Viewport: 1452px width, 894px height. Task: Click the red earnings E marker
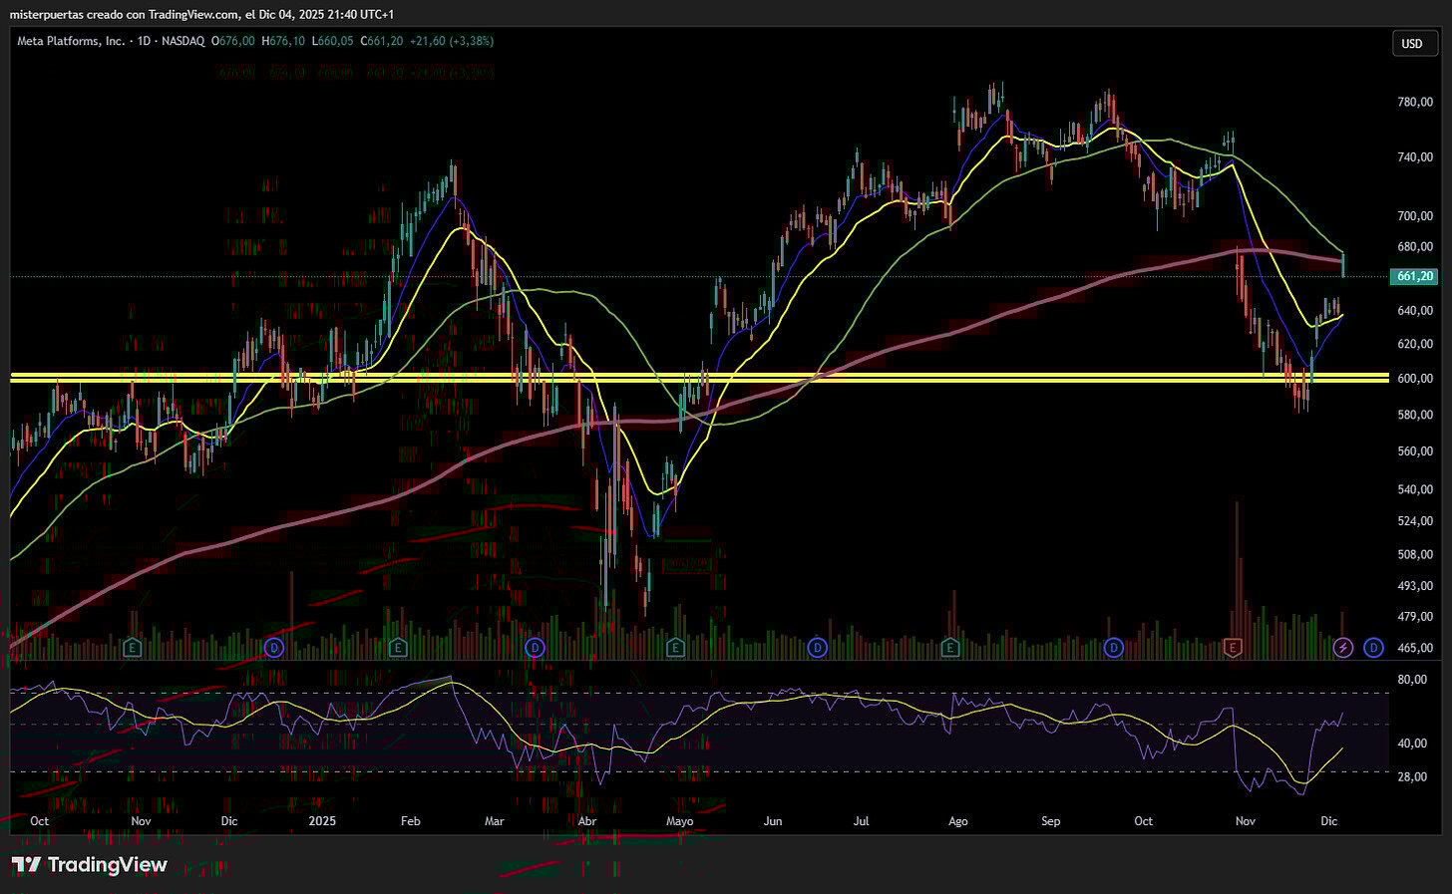pos(1233,648)
